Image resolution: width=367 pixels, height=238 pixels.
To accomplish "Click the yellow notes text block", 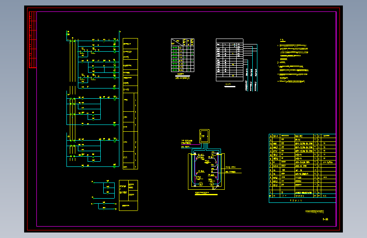I will 293,61.
